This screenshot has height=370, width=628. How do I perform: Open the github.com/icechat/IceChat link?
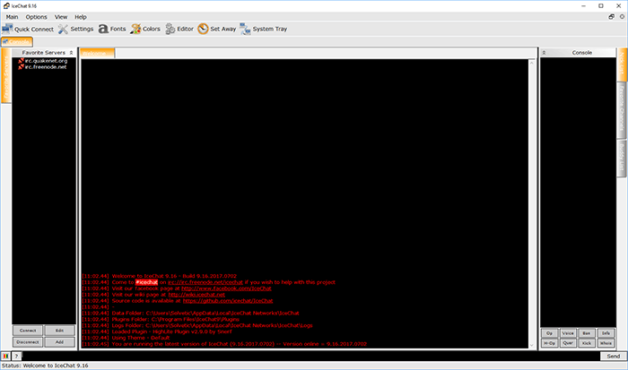[x=228, y=301]
